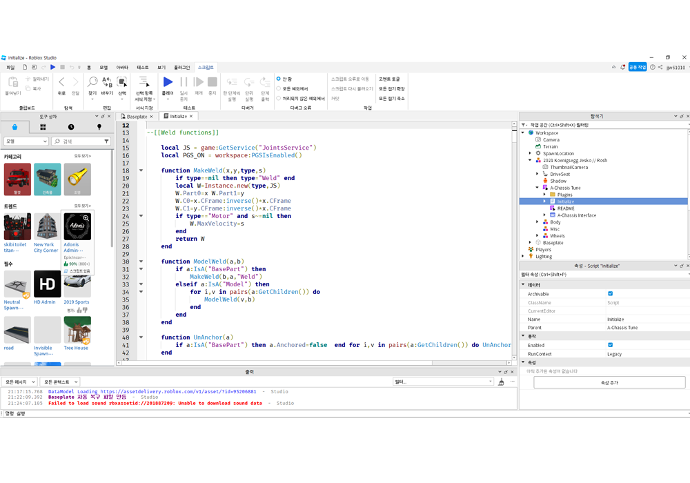Screen dimensions: 690x483
Task: Click the Find (찾기) magnifier icon
Action: [92, 82]
